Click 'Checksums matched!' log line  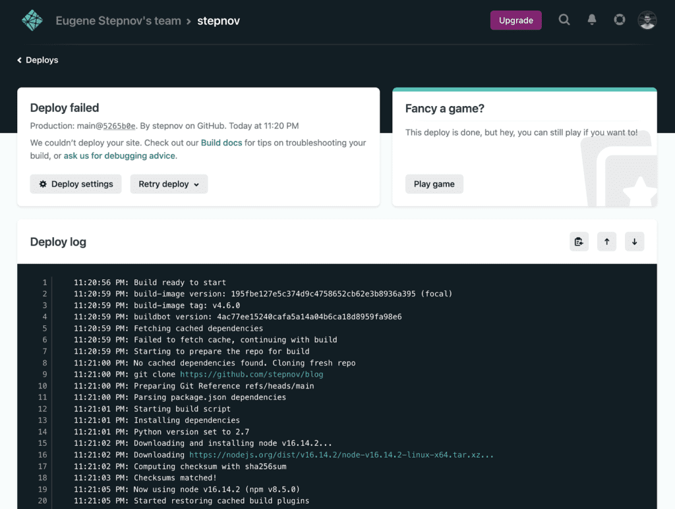click(x=145, y=477)
